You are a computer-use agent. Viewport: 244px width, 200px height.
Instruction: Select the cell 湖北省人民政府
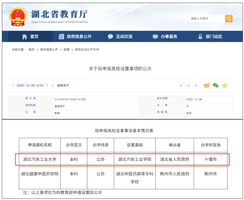click(175, 160)
